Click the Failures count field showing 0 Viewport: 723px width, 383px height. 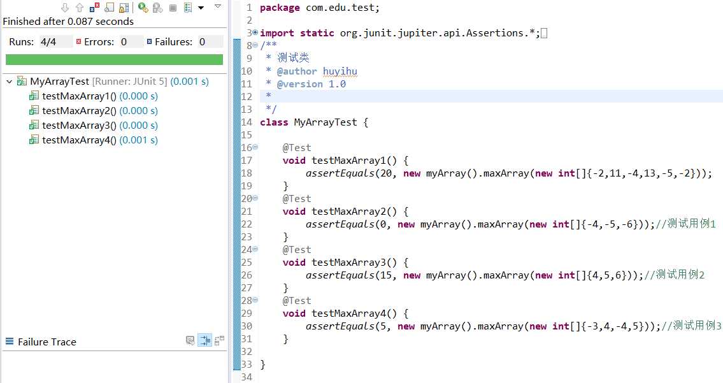point(211,41)
